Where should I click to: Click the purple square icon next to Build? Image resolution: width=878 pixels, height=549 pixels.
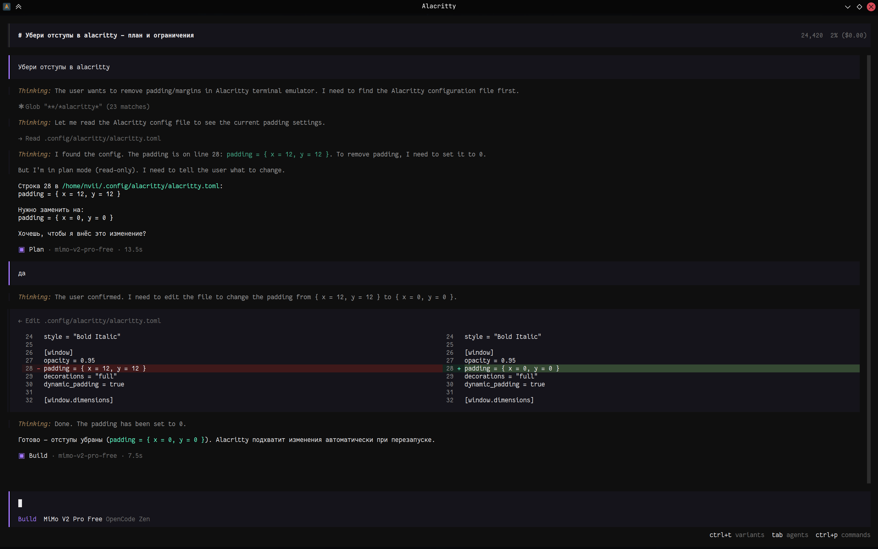[x=21, y=456]
